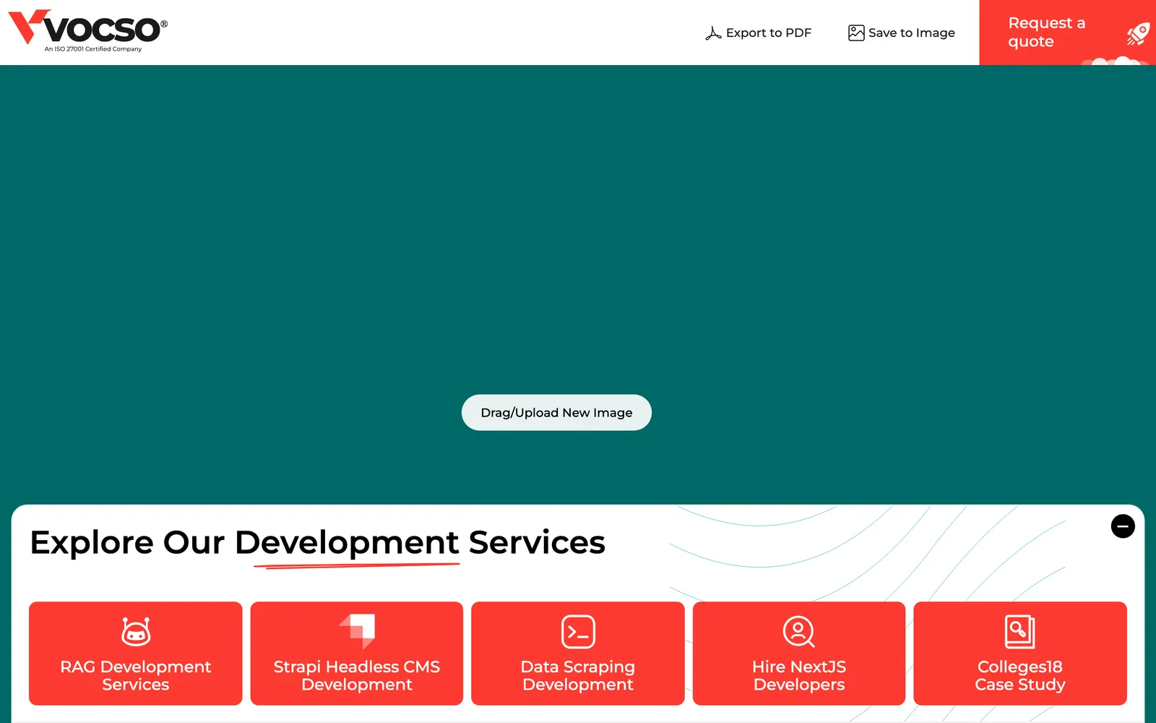This screenshot has width=1156, height=723.
Task: Open RAG Development Services card
Action: 136,654
